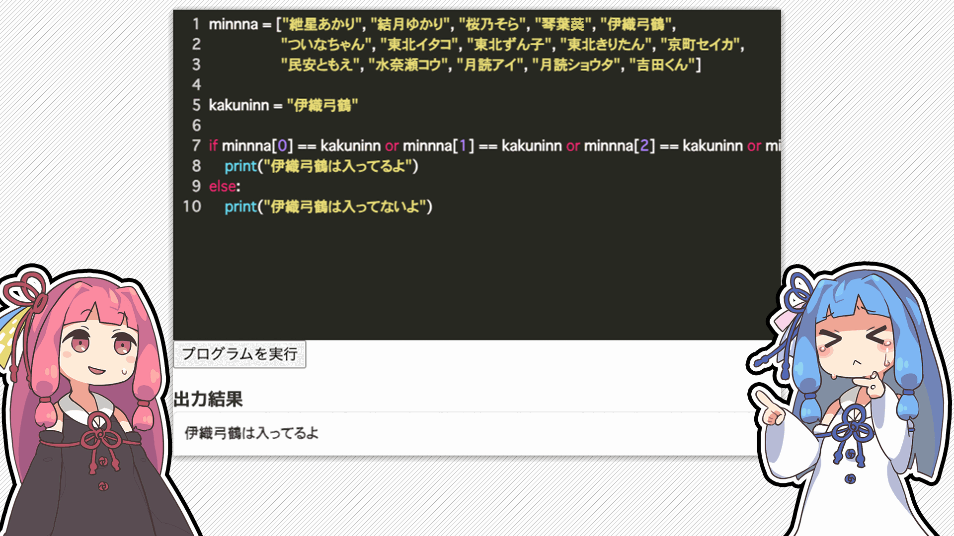
Task: Click the "if" keyword on line 7
Action: click(x=213, y=145)
